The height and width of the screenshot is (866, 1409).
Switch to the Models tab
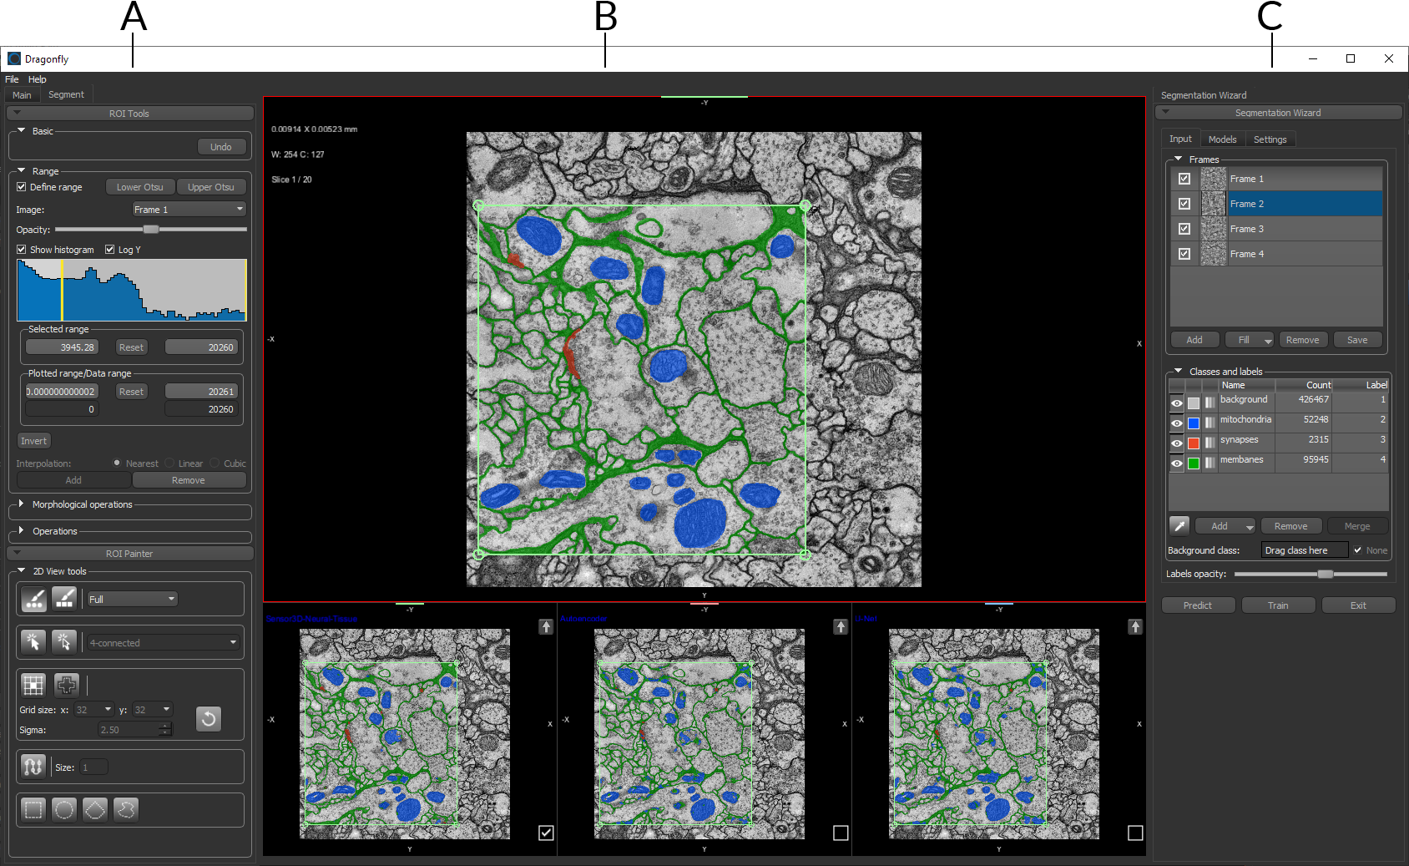[x=1222, y=139]
